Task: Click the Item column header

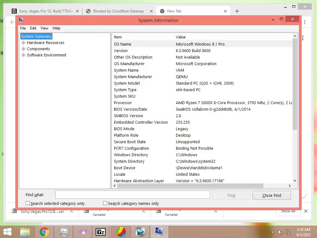Action: pos(143,37)
